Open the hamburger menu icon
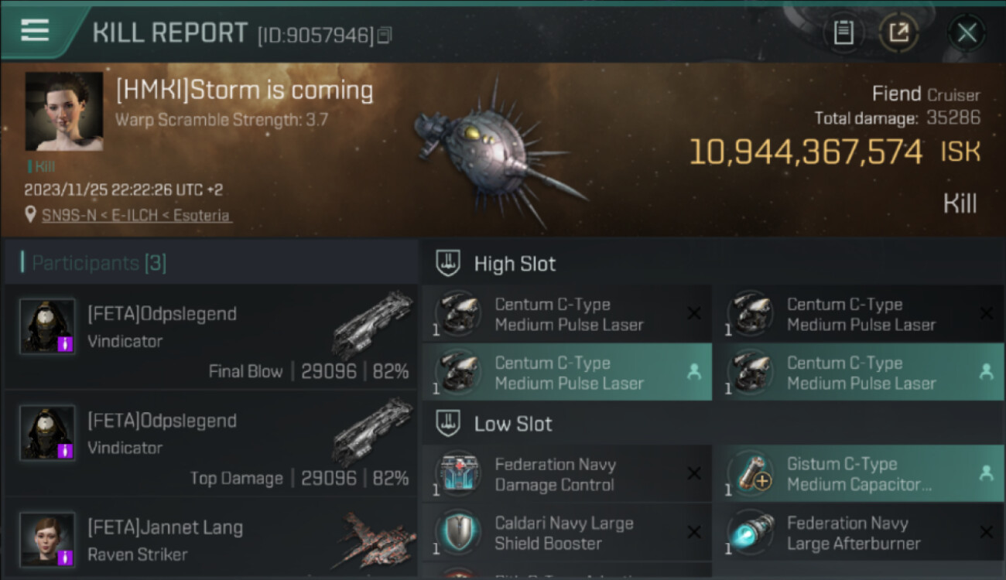This screenshot has width=1006, height=580. pyautogui.click(x=35, y=30)
